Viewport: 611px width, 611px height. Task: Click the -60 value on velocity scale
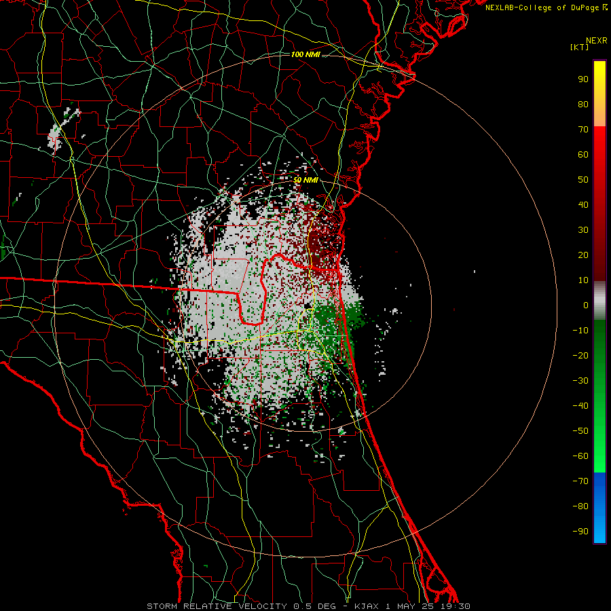(x=580, y=456)
